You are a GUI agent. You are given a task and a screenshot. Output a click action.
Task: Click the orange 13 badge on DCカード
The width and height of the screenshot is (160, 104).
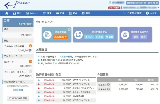(x=30, y=61)
